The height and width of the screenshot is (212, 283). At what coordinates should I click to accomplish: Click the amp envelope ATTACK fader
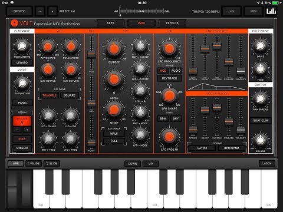click(193, 71)
